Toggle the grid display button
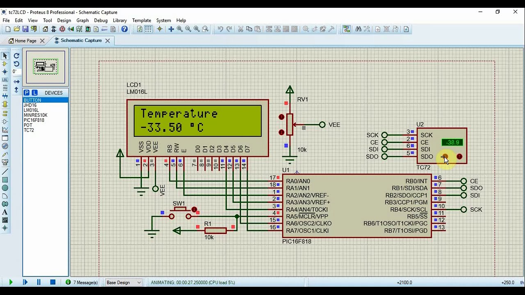This screenshot has width=525, height=295. 148,29
